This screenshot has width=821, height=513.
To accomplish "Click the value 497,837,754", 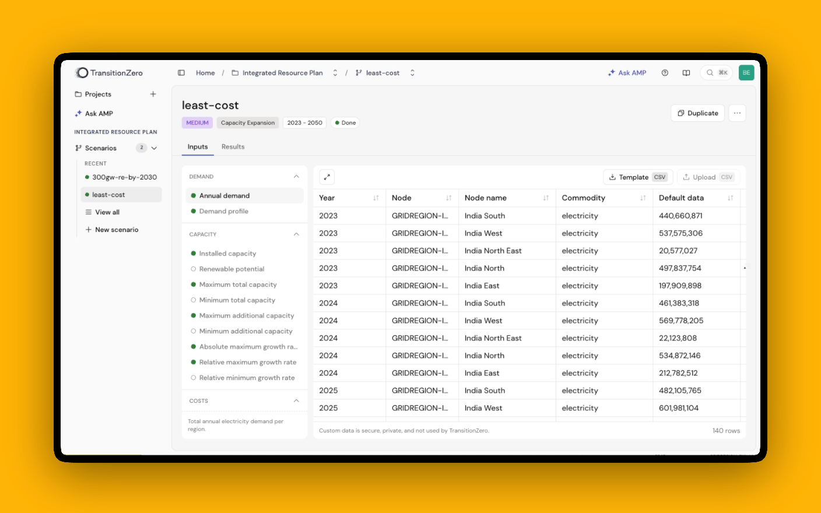I will (x=680, y=268).
